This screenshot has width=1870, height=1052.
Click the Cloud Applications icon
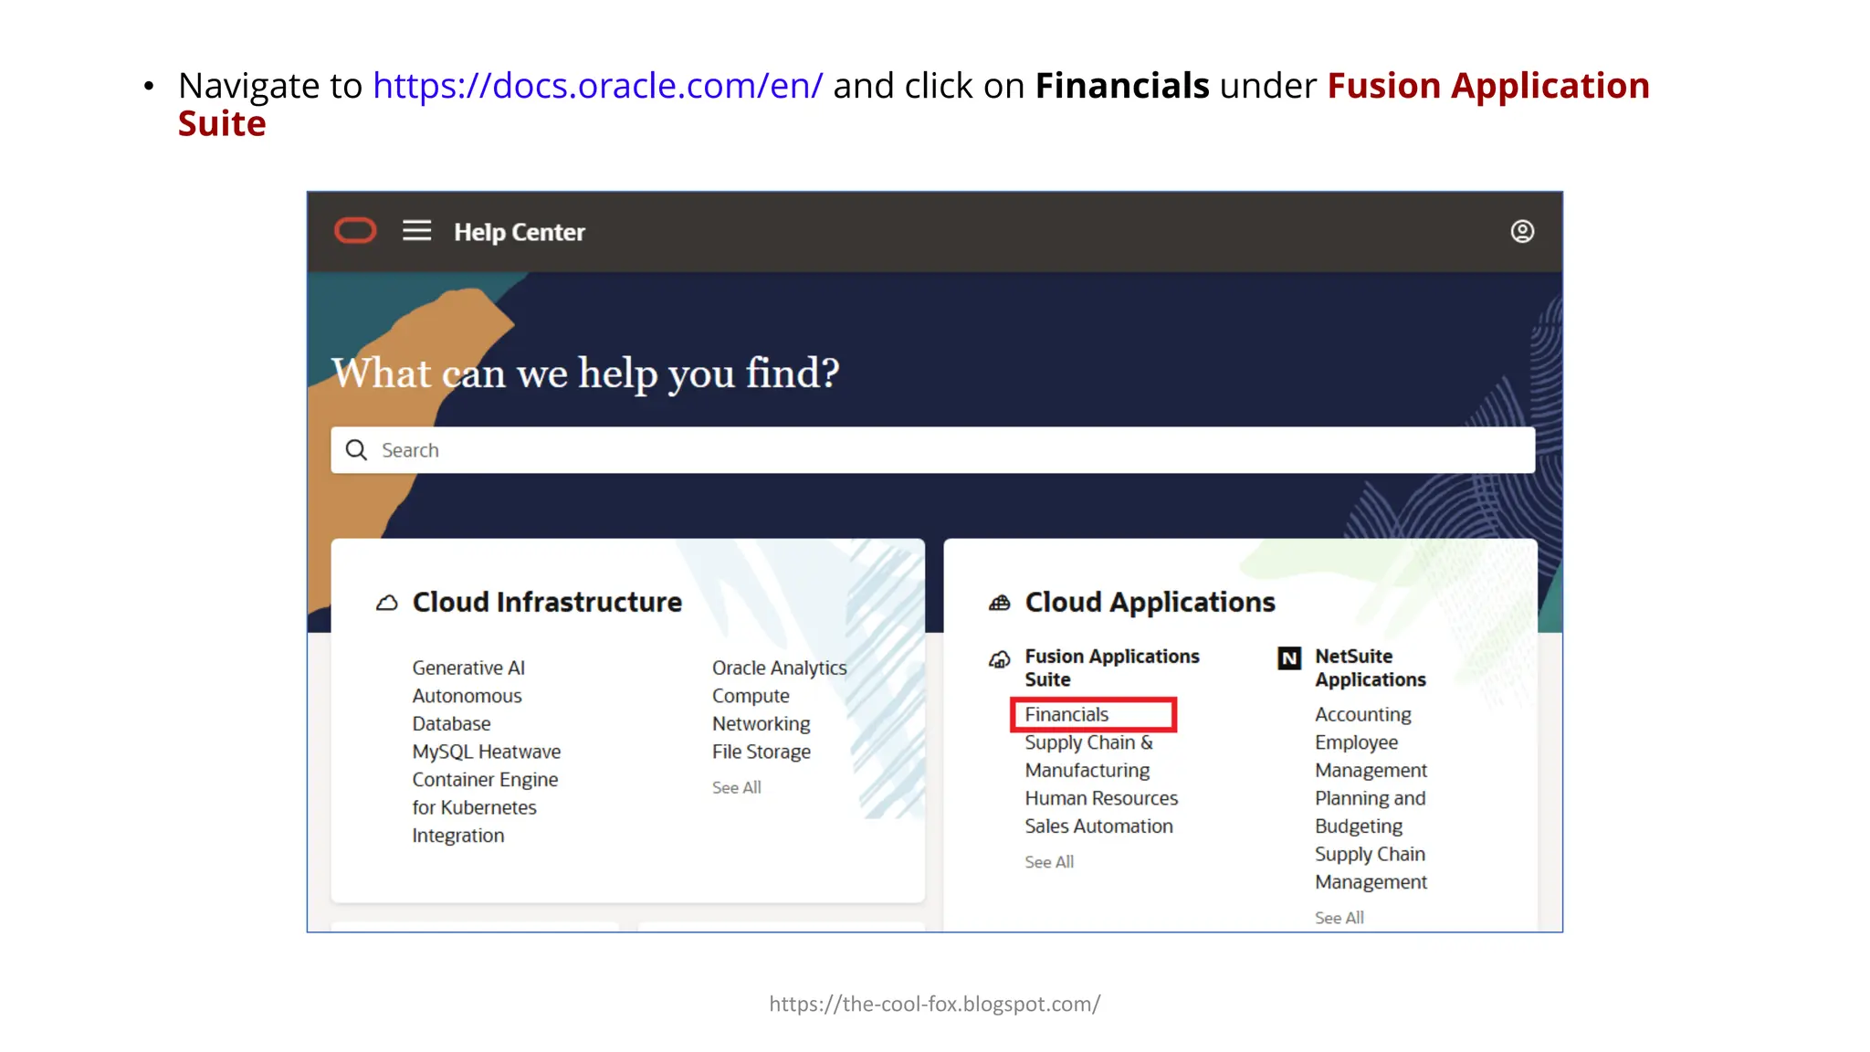[1000, 603]
